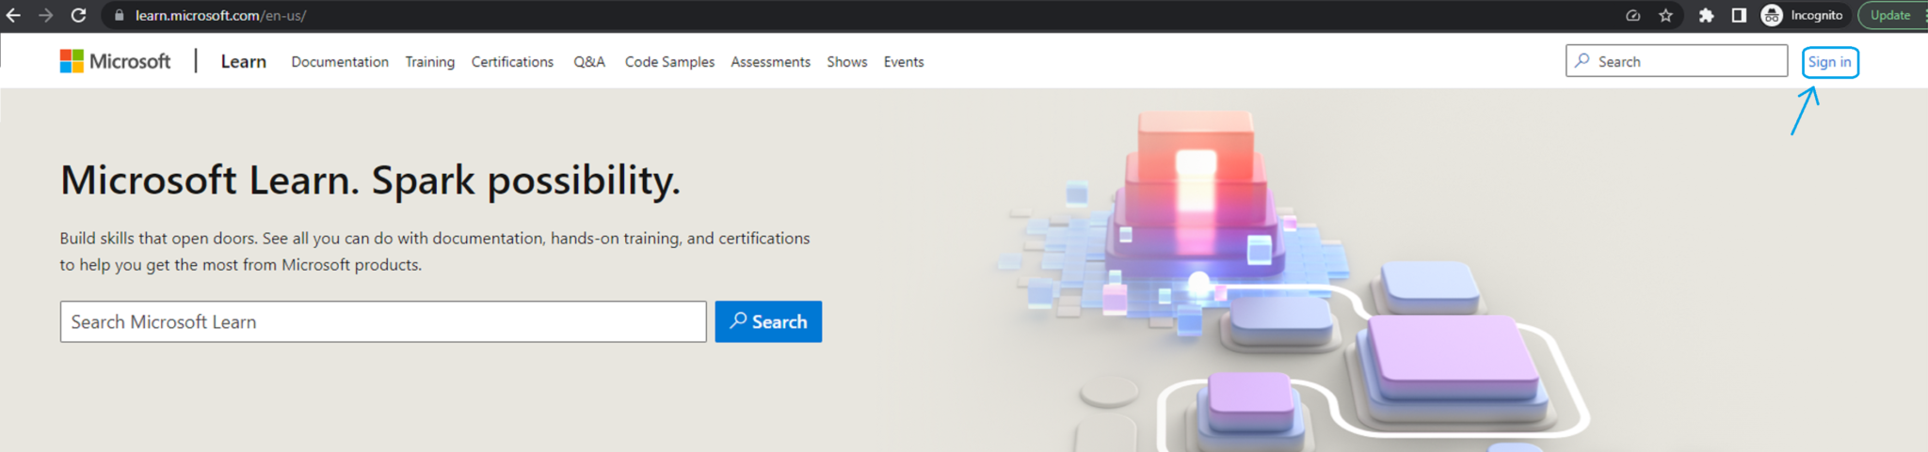Open the Q&A navigation link
The height and width of the screenshot is (452, 1928).
(x=589, y=62)
